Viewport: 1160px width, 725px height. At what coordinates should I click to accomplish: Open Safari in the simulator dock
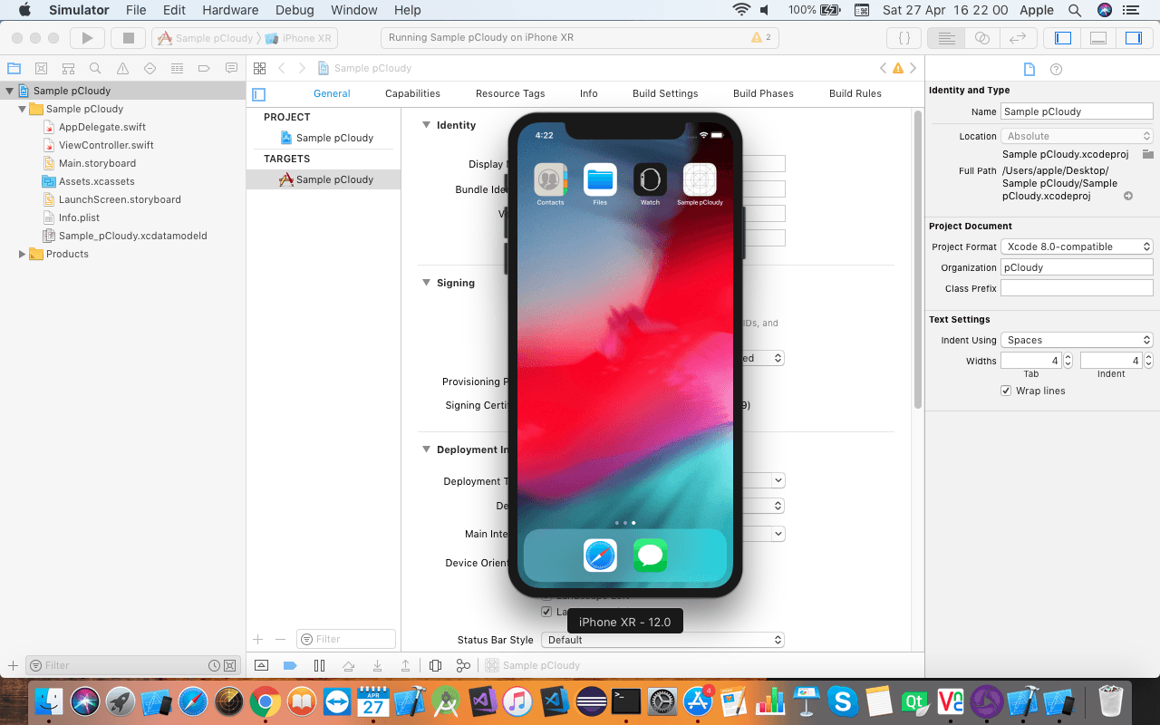(600, 555)
